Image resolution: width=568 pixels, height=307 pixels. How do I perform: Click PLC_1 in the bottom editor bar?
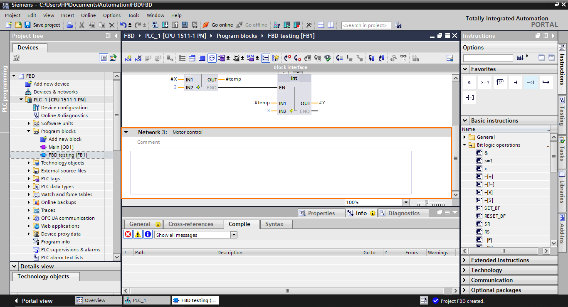[147, 300]
